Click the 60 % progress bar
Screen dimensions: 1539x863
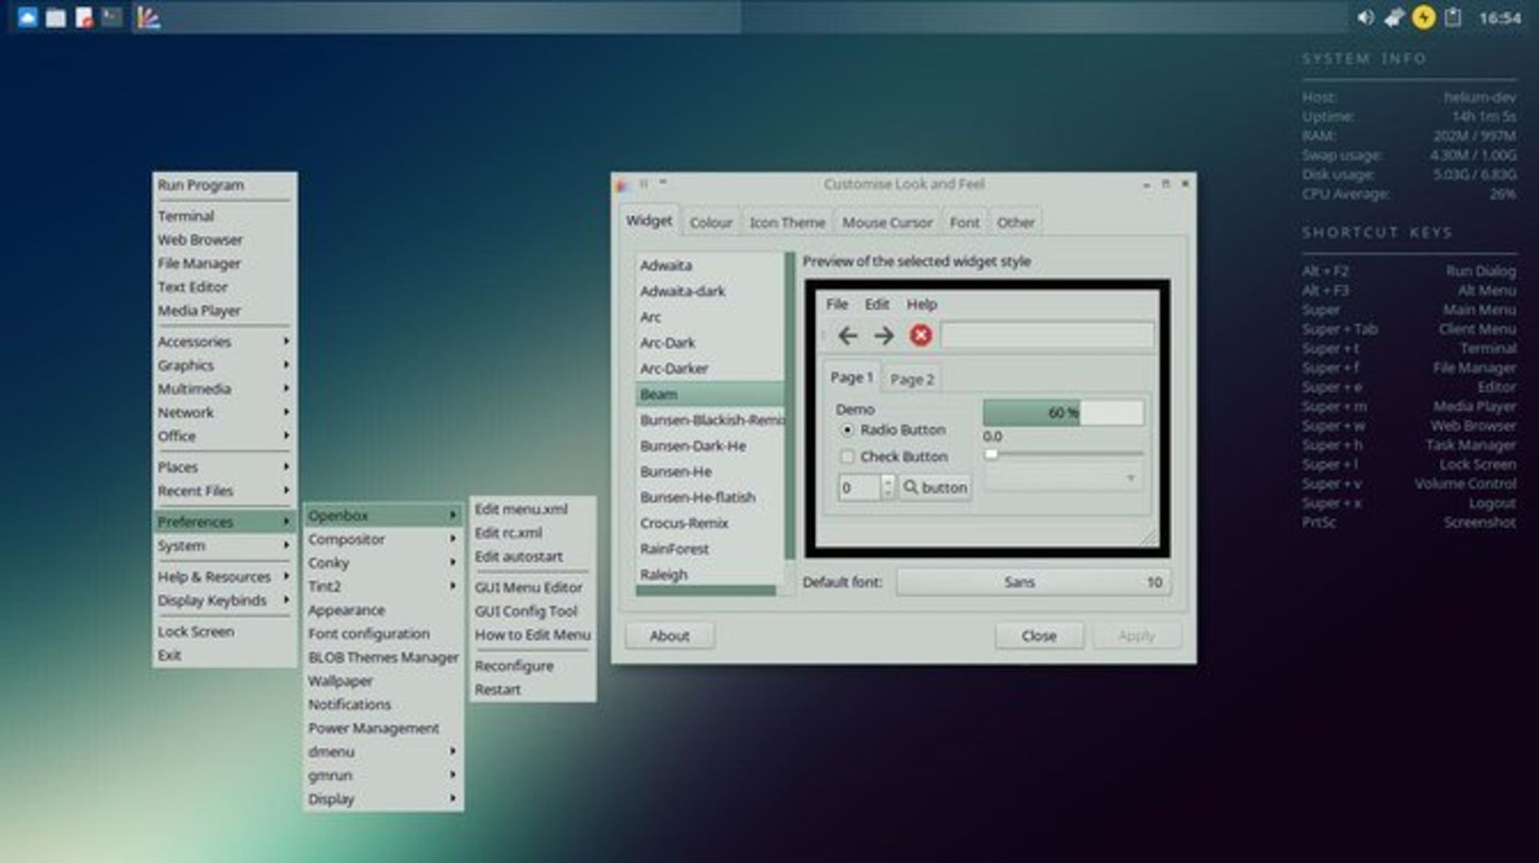1063,413
